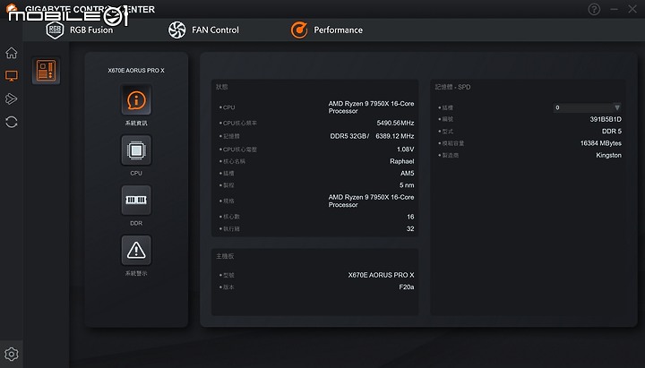Click the BIOS version value F20a
The width and height of the screenshot is (645, 368).
407,287
